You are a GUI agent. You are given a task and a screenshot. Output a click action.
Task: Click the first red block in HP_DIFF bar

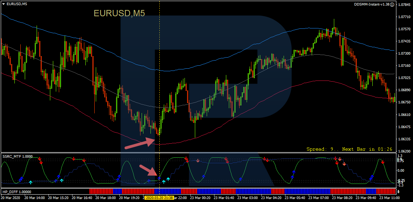click(x=101, y=191)
